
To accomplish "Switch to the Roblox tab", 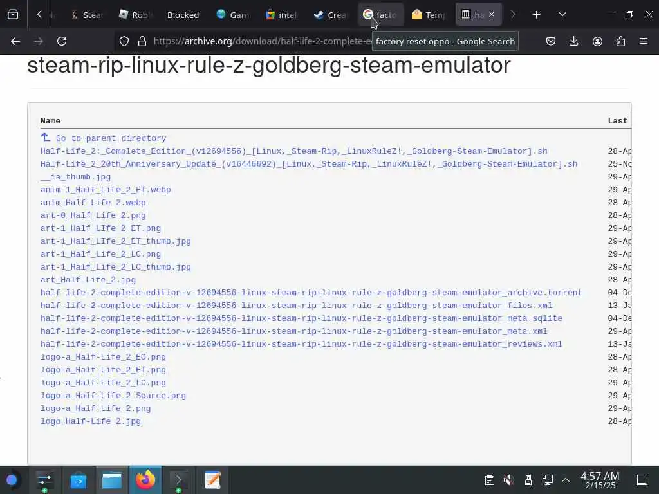I will point(135,15).
